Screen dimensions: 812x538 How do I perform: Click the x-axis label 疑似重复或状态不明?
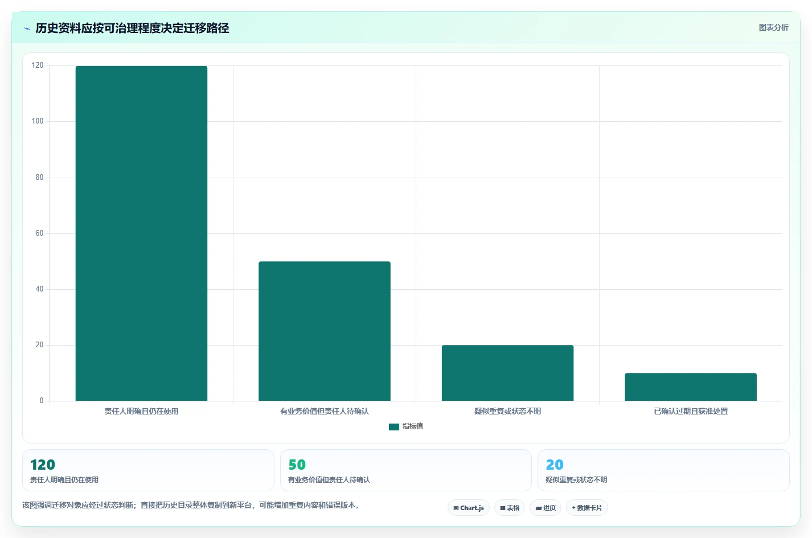508,411
